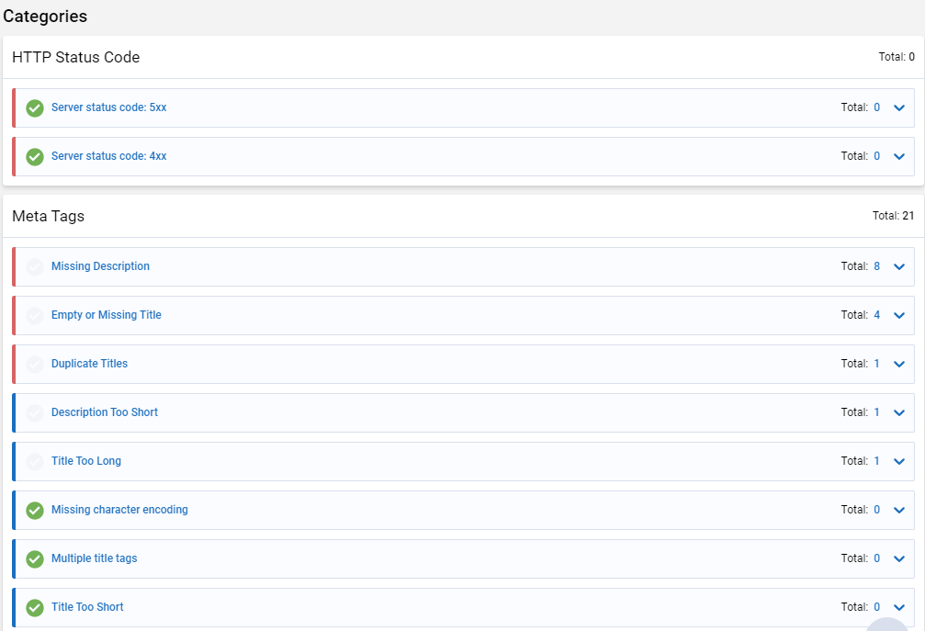Expand the Empty or Missing Title chevron

899,316
